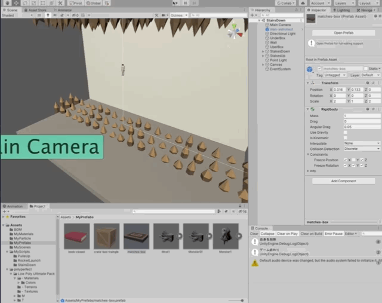Click the Hierarchy add (+) button
The width and height of the screenshot is (382, 303).
[x=252, y=16]
